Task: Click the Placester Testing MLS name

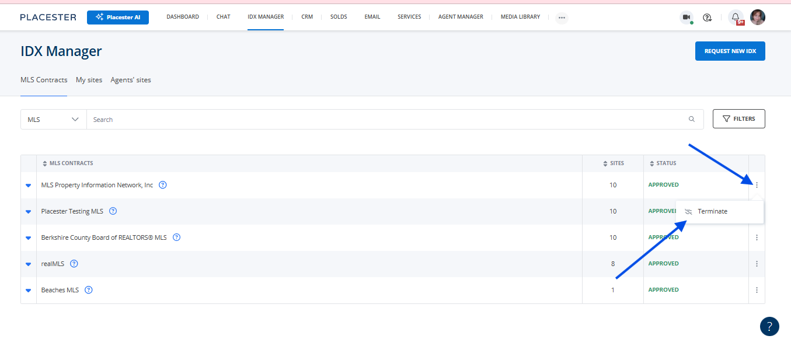Action: 72,211
